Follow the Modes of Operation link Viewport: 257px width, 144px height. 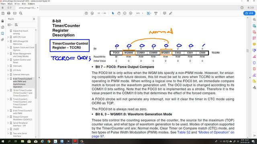tap(216, 132)
